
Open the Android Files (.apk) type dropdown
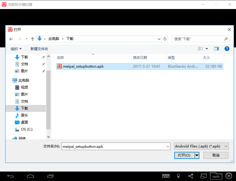(x=201, y=146)
